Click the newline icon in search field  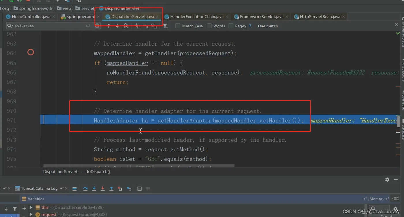(x=88, y=26)
